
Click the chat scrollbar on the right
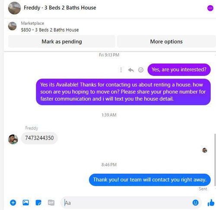click(215, 160)
